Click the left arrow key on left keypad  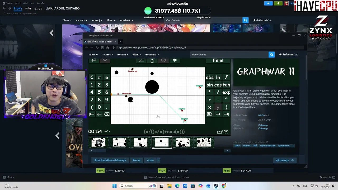99,114
